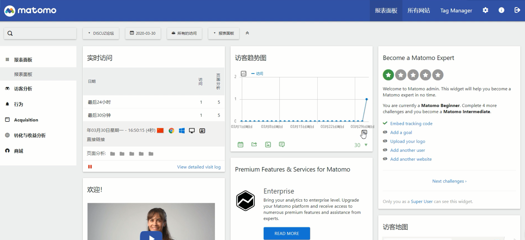Focus the search input field
Viewport: 525px width, 240px height.
[x=40, y=33]
